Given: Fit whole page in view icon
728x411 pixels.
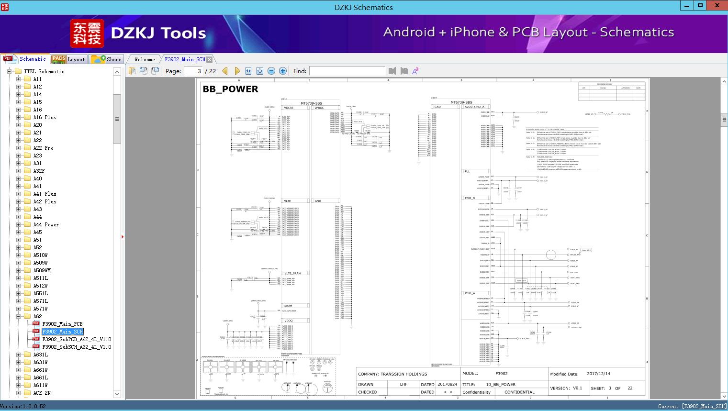Looking at the screenshot, I should 260,71.
